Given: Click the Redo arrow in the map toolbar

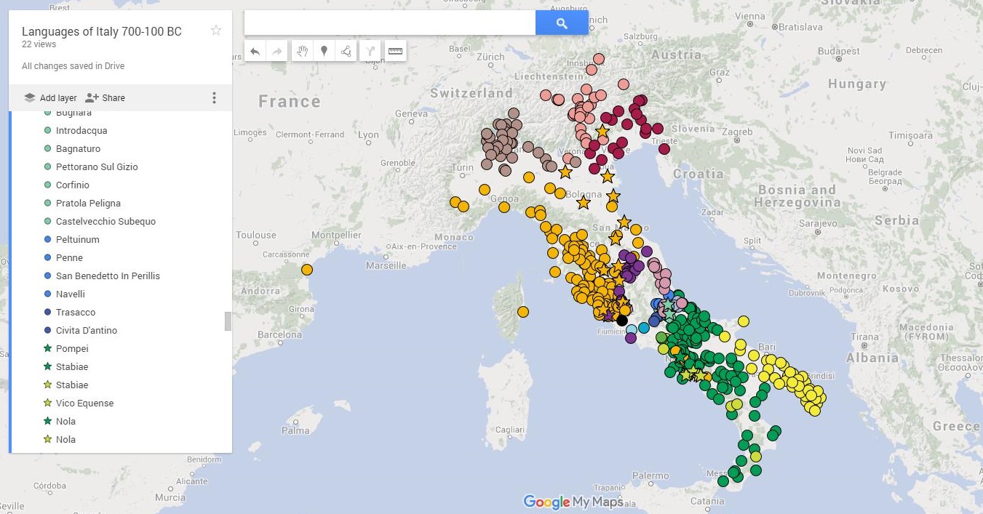Looking at the screenshot, I should [x=277, y=52].
